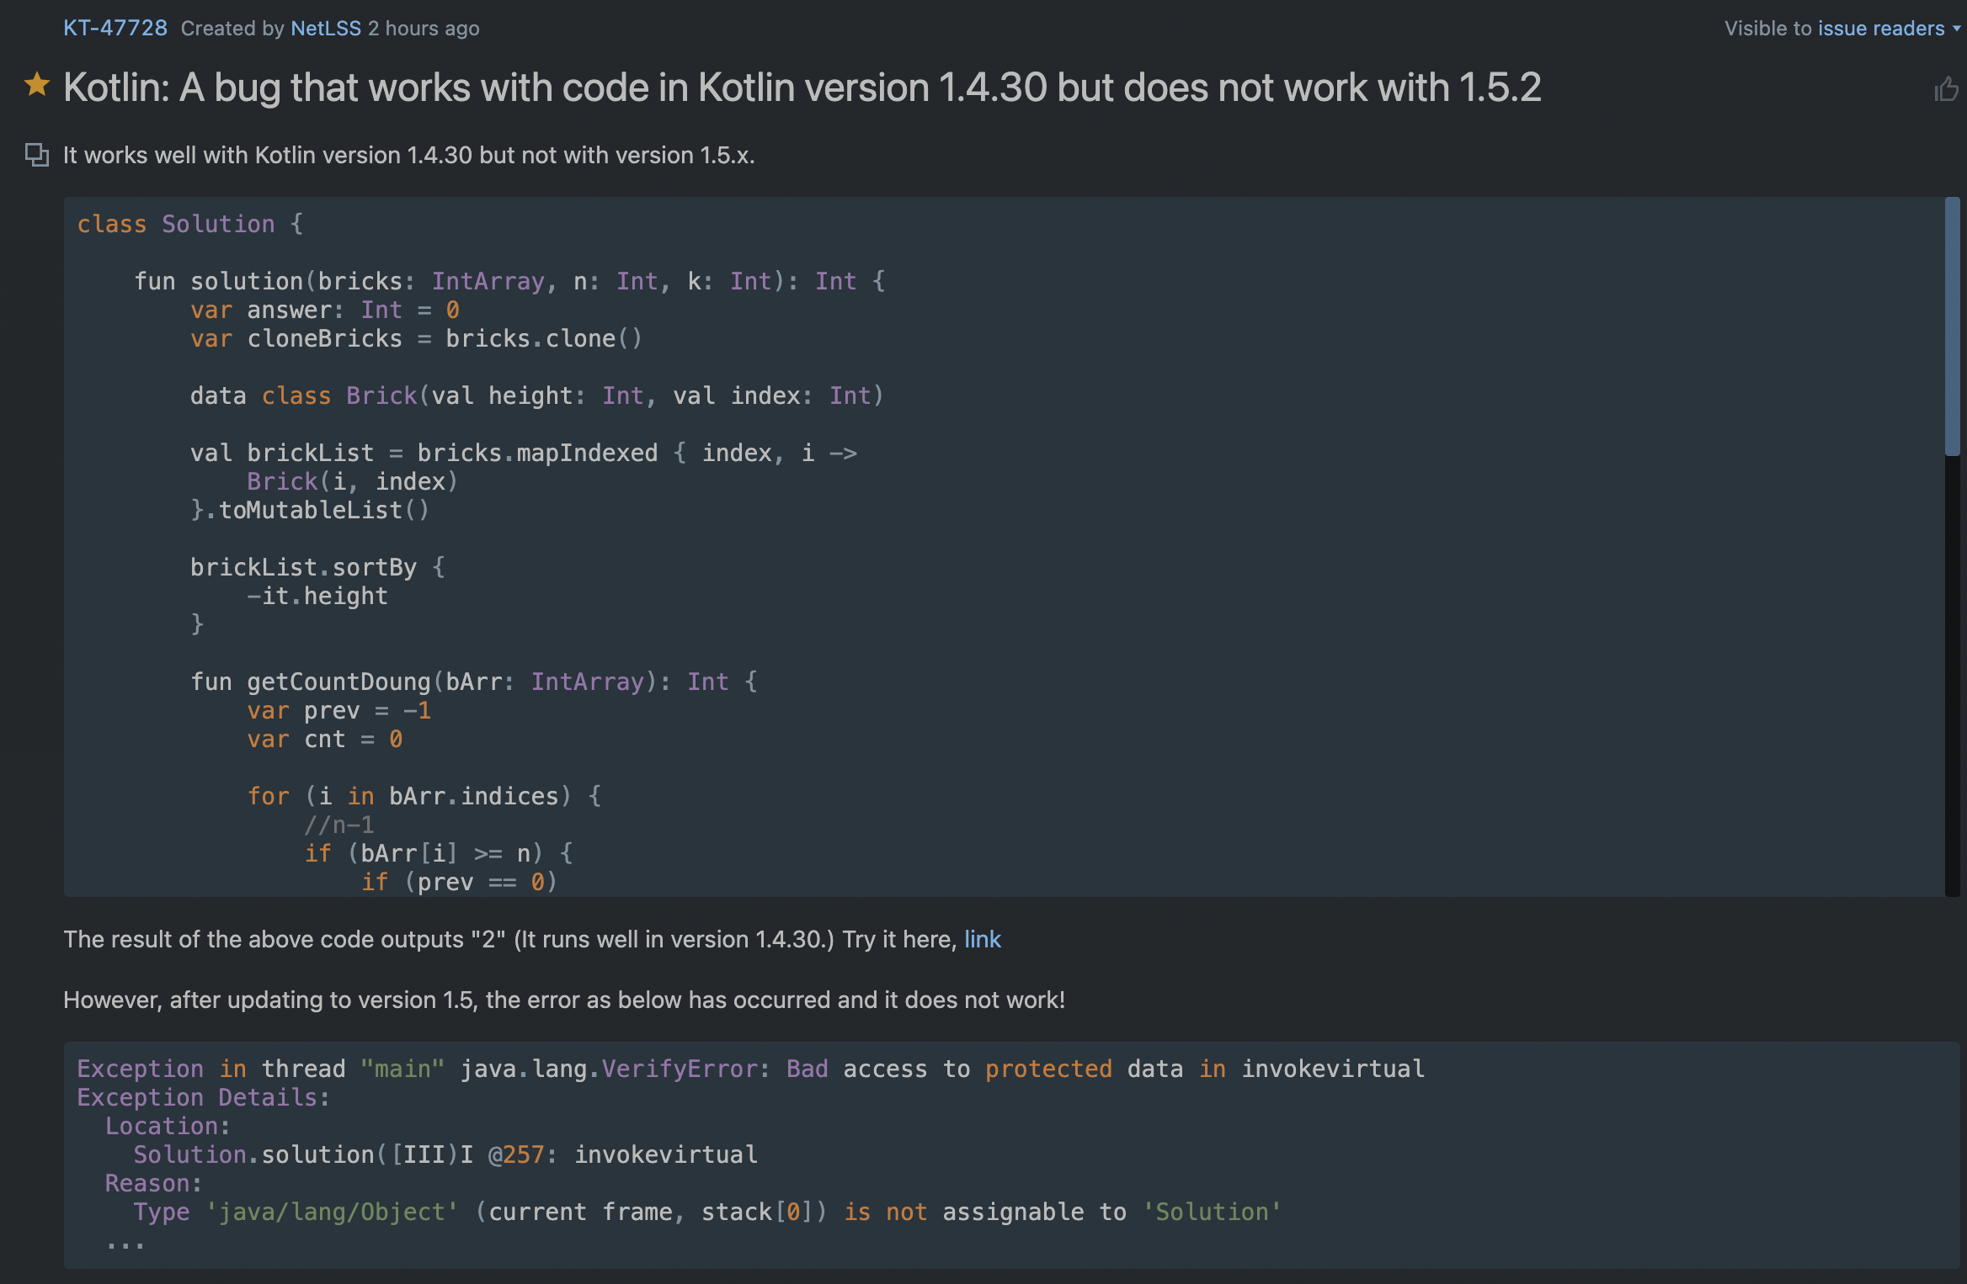
Task: Toggle the star on this issue
Action: [x=36, y=85]
